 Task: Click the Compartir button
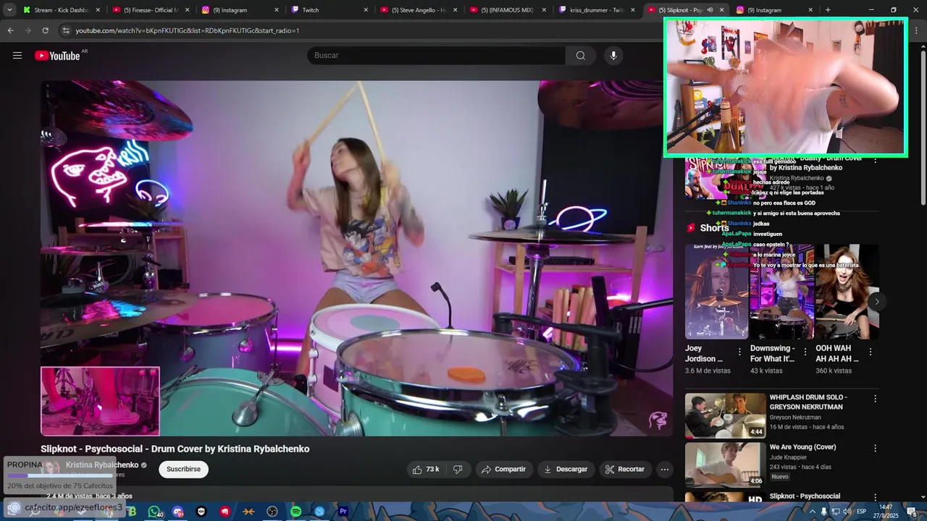coord(504,469)
